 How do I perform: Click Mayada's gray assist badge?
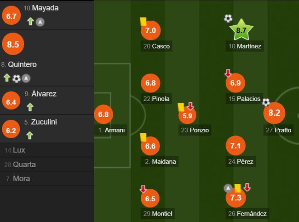(x=40, y=22)
